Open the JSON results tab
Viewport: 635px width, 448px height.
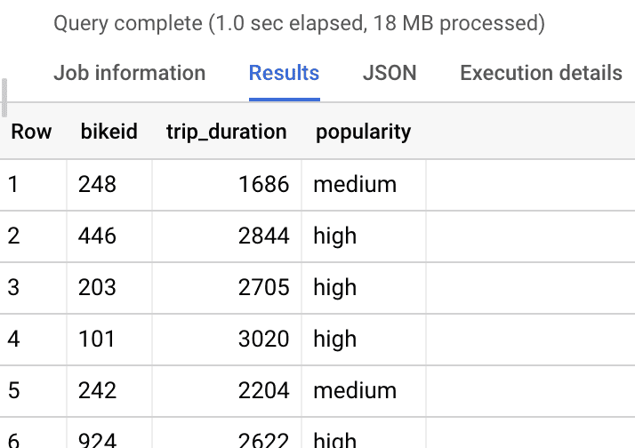390,73
